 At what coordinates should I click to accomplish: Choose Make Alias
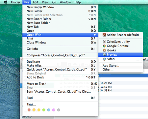(60, 66)
